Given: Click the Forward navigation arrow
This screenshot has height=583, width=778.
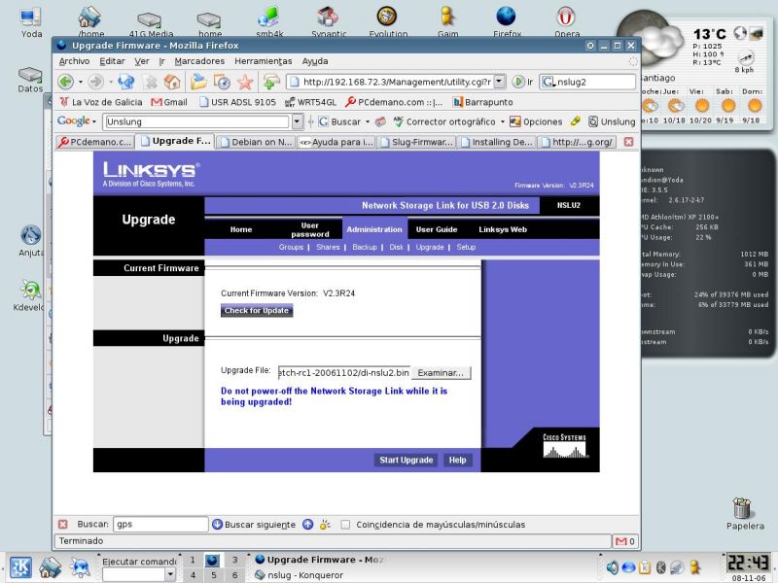Looking at the screenshot, I should tap(95, 82).
